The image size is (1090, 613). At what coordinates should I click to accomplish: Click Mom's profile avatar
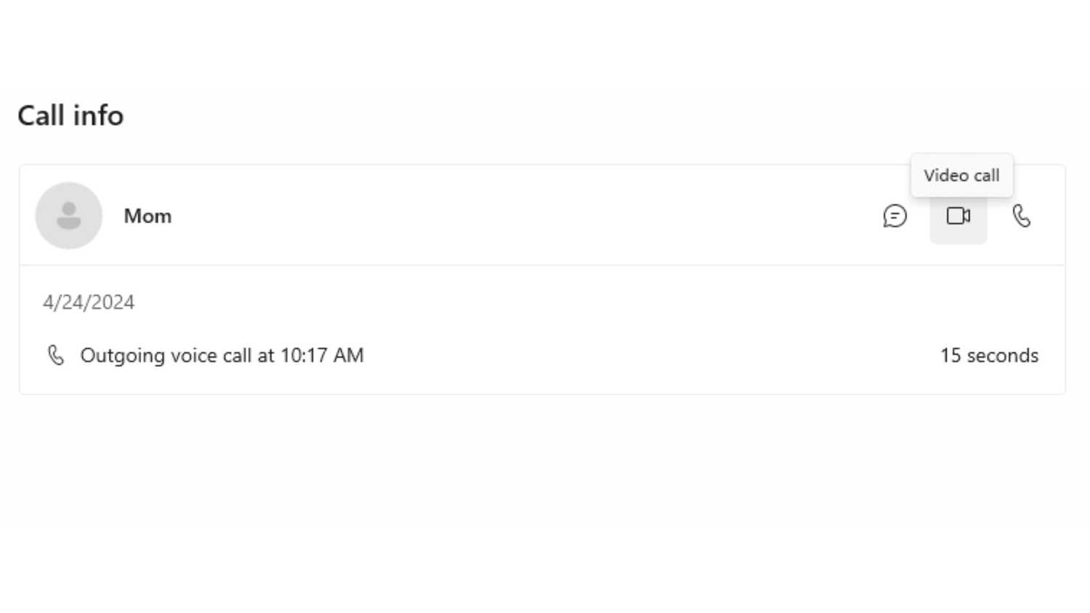pos(69,216)
